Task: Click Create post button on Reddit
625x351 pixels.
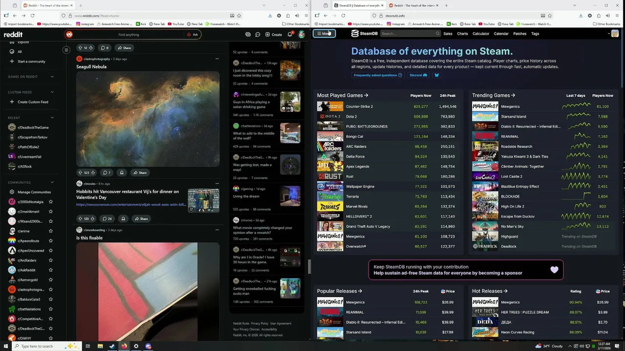Action: [273, 35]
